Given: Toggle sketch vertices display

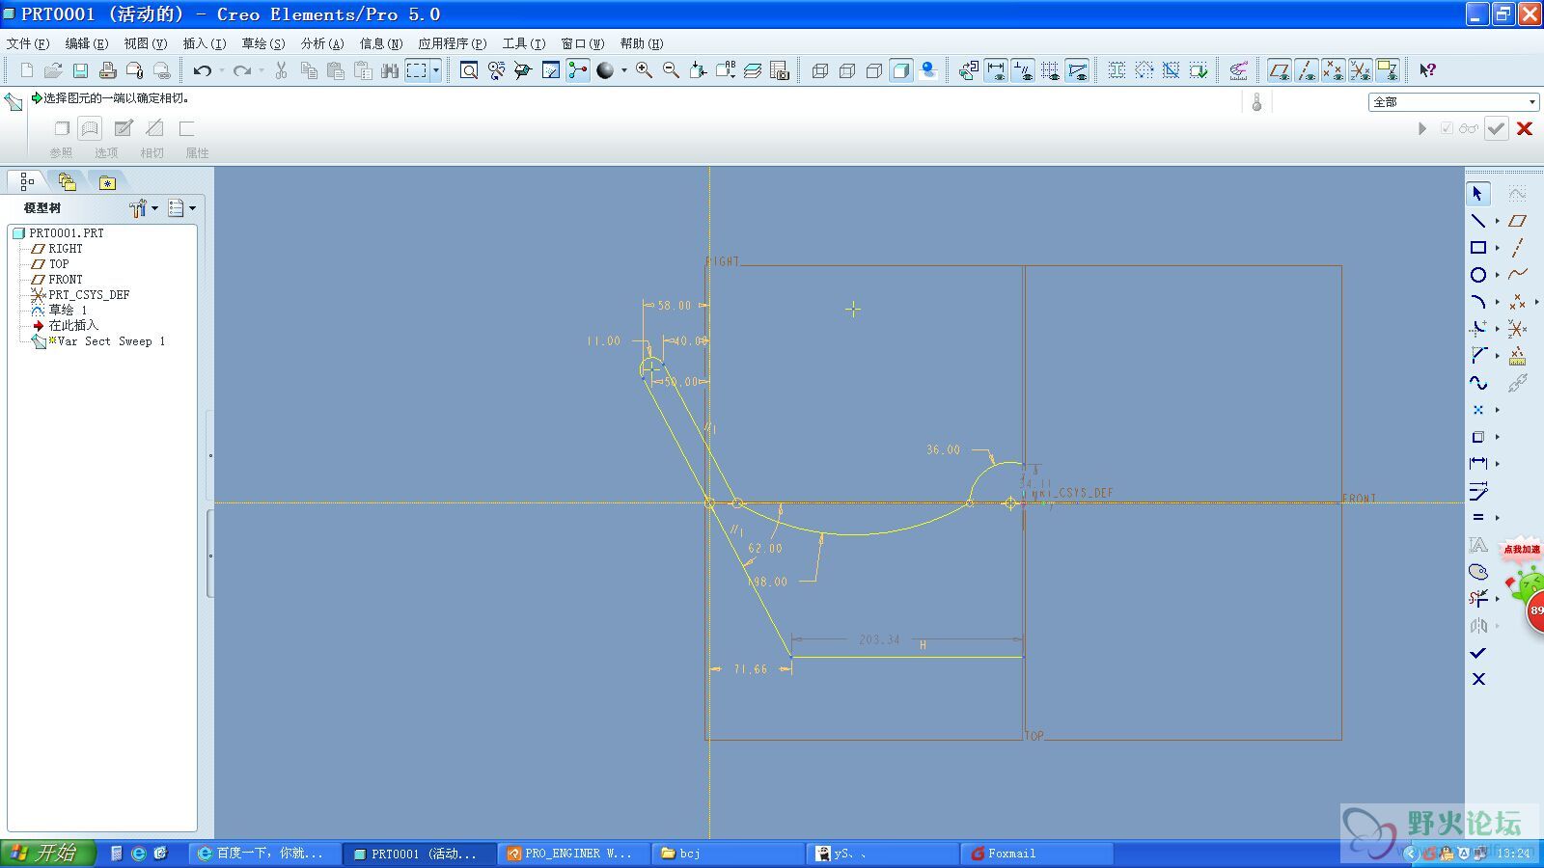Looking at the screenshot, I should click(x=1077, y=70).
